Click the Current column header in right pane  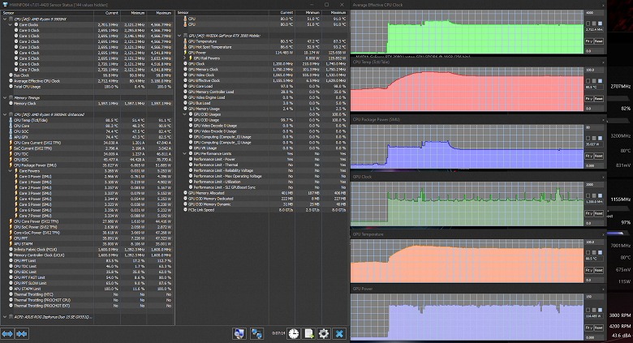[x=286, y=14]
